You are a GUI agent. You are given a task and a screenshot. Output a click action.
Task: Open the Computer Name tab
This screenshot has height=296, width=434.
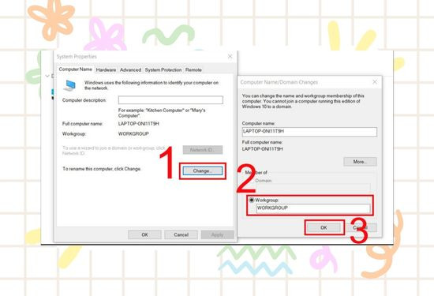coord(75,69)
